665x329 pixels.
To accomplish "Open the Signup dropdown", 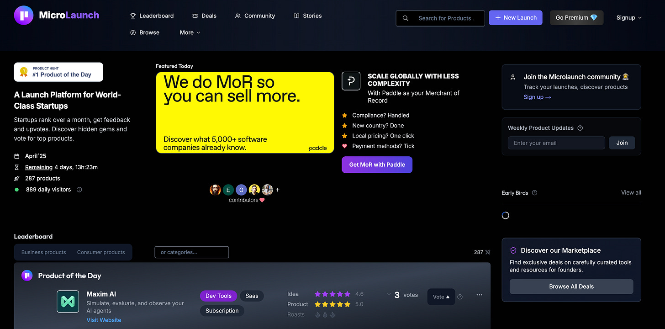I will tap(629, 18).
